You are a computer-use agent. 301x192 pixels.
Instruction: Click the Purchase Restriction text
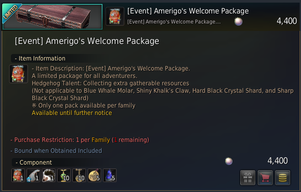[x=80, y=140]
